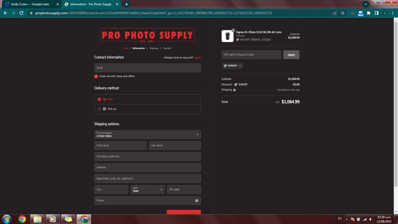Image resolution: width=398 pixels, height=224 pixels.
Task: Open network signal tray icon
Action: [x=365, y=219]
